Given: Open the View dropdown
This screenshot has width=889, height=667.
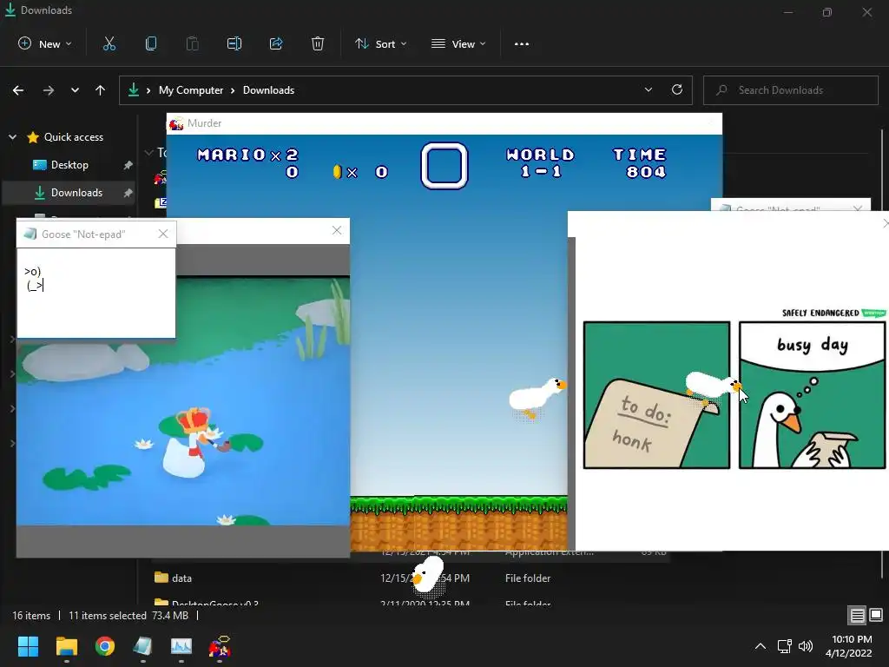Looking at the screenshot, I should pyautogui.click(x=458, y=43).
